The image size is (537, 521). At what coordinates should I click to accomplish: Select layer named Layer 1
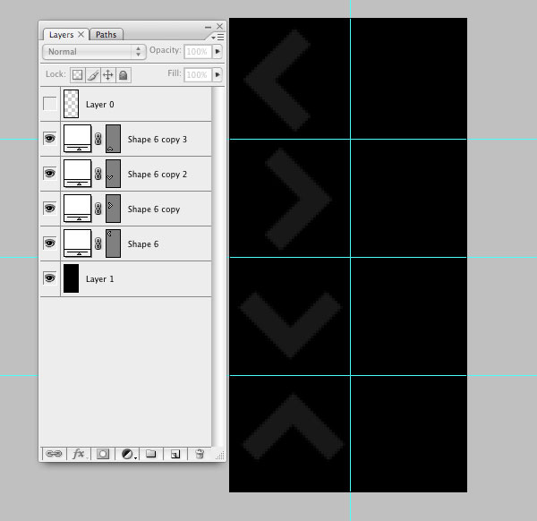[99, 279]
